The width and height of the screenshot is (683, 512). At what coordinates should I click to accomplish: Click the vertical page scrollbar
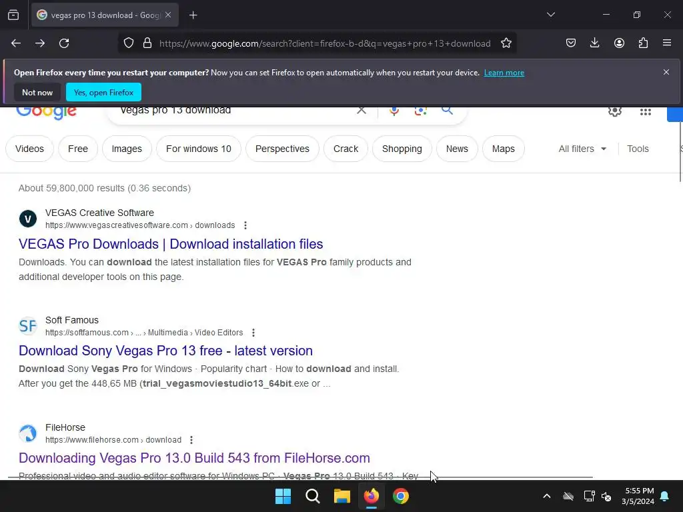tap(680, 153)
